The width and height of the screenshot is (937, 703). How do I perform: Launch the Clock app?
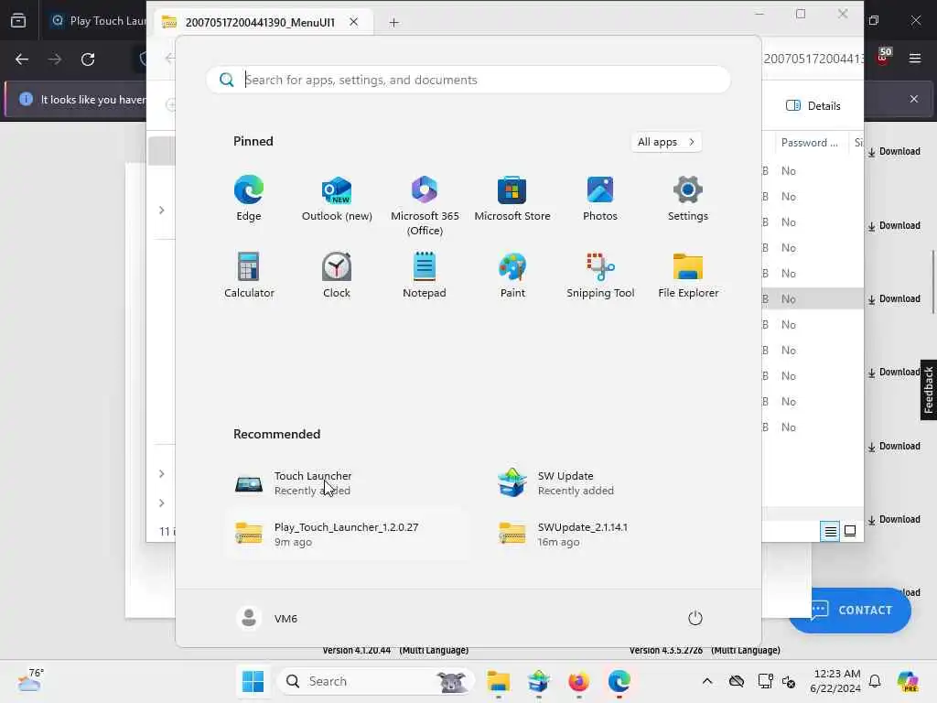(x=337, y=276)
